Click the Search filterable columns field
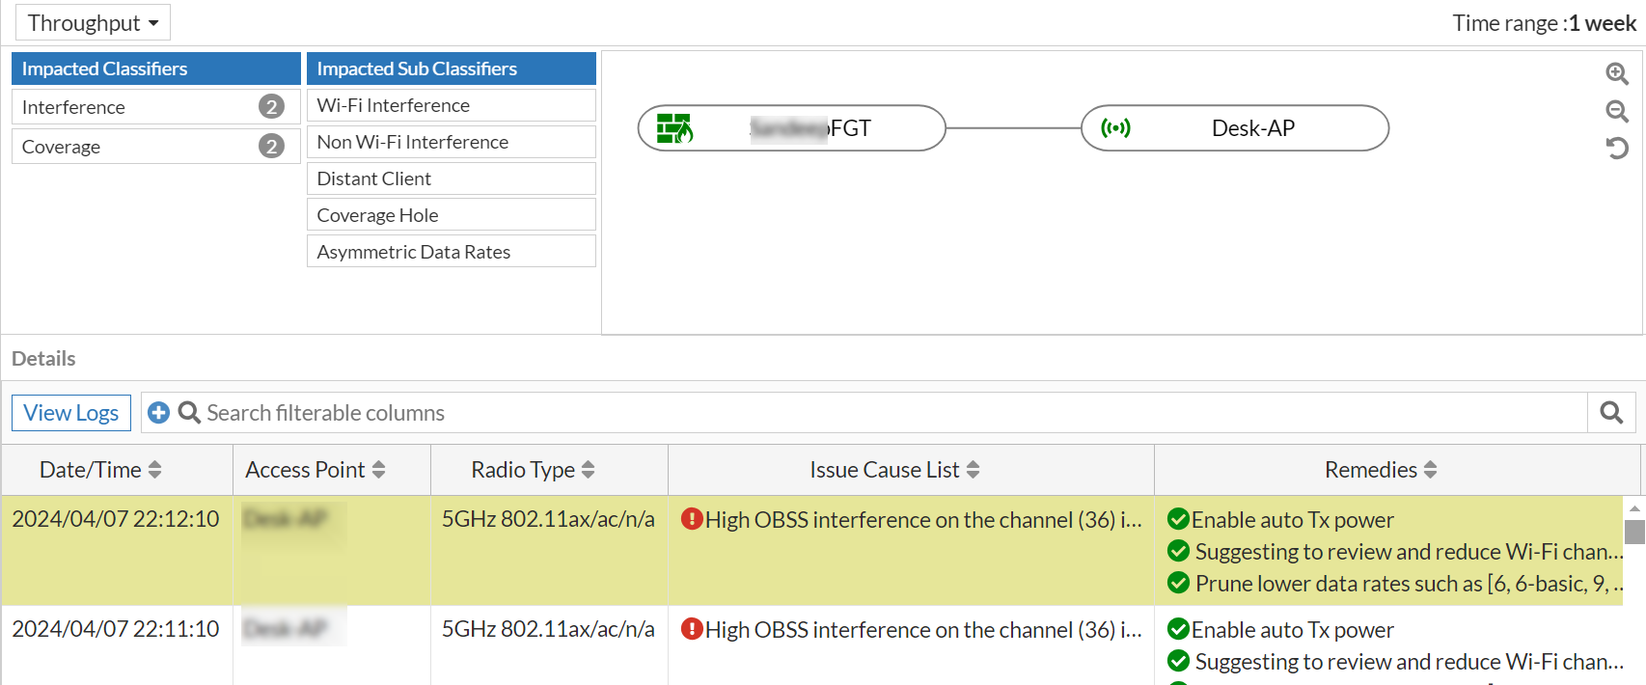 click(868, 413)
